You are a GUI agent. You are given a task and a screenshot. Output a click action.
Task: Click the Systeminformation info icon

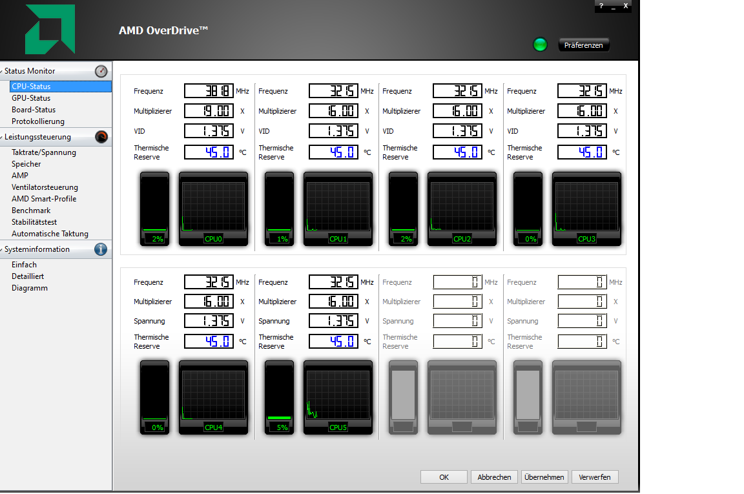(x=101, y=249)
